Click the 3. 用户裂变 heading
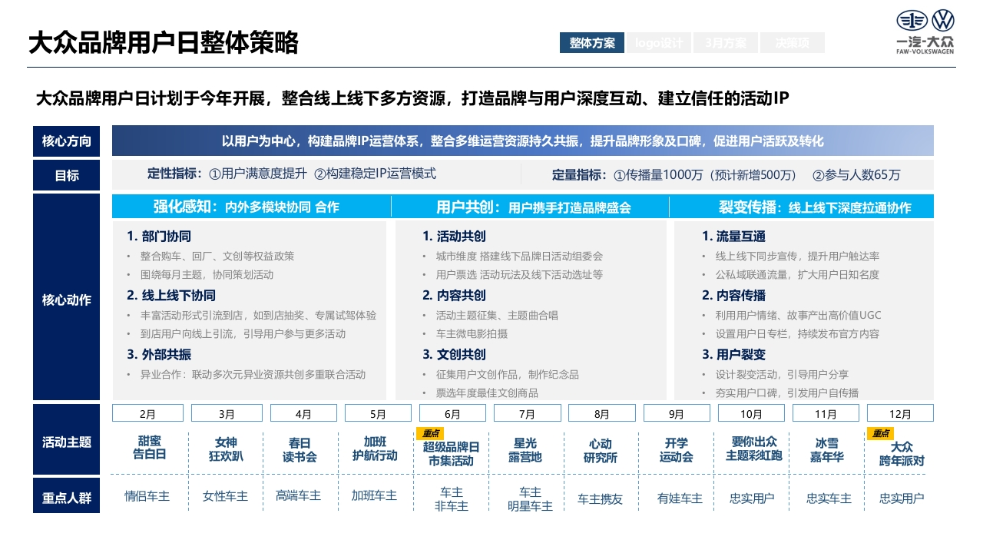Viewport: 983px width, 553px height. [733, 355]
